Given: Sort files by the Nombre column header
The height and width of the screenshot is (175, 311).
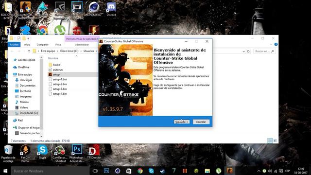Looking at the screenshot, I should [x=53, y=58].
